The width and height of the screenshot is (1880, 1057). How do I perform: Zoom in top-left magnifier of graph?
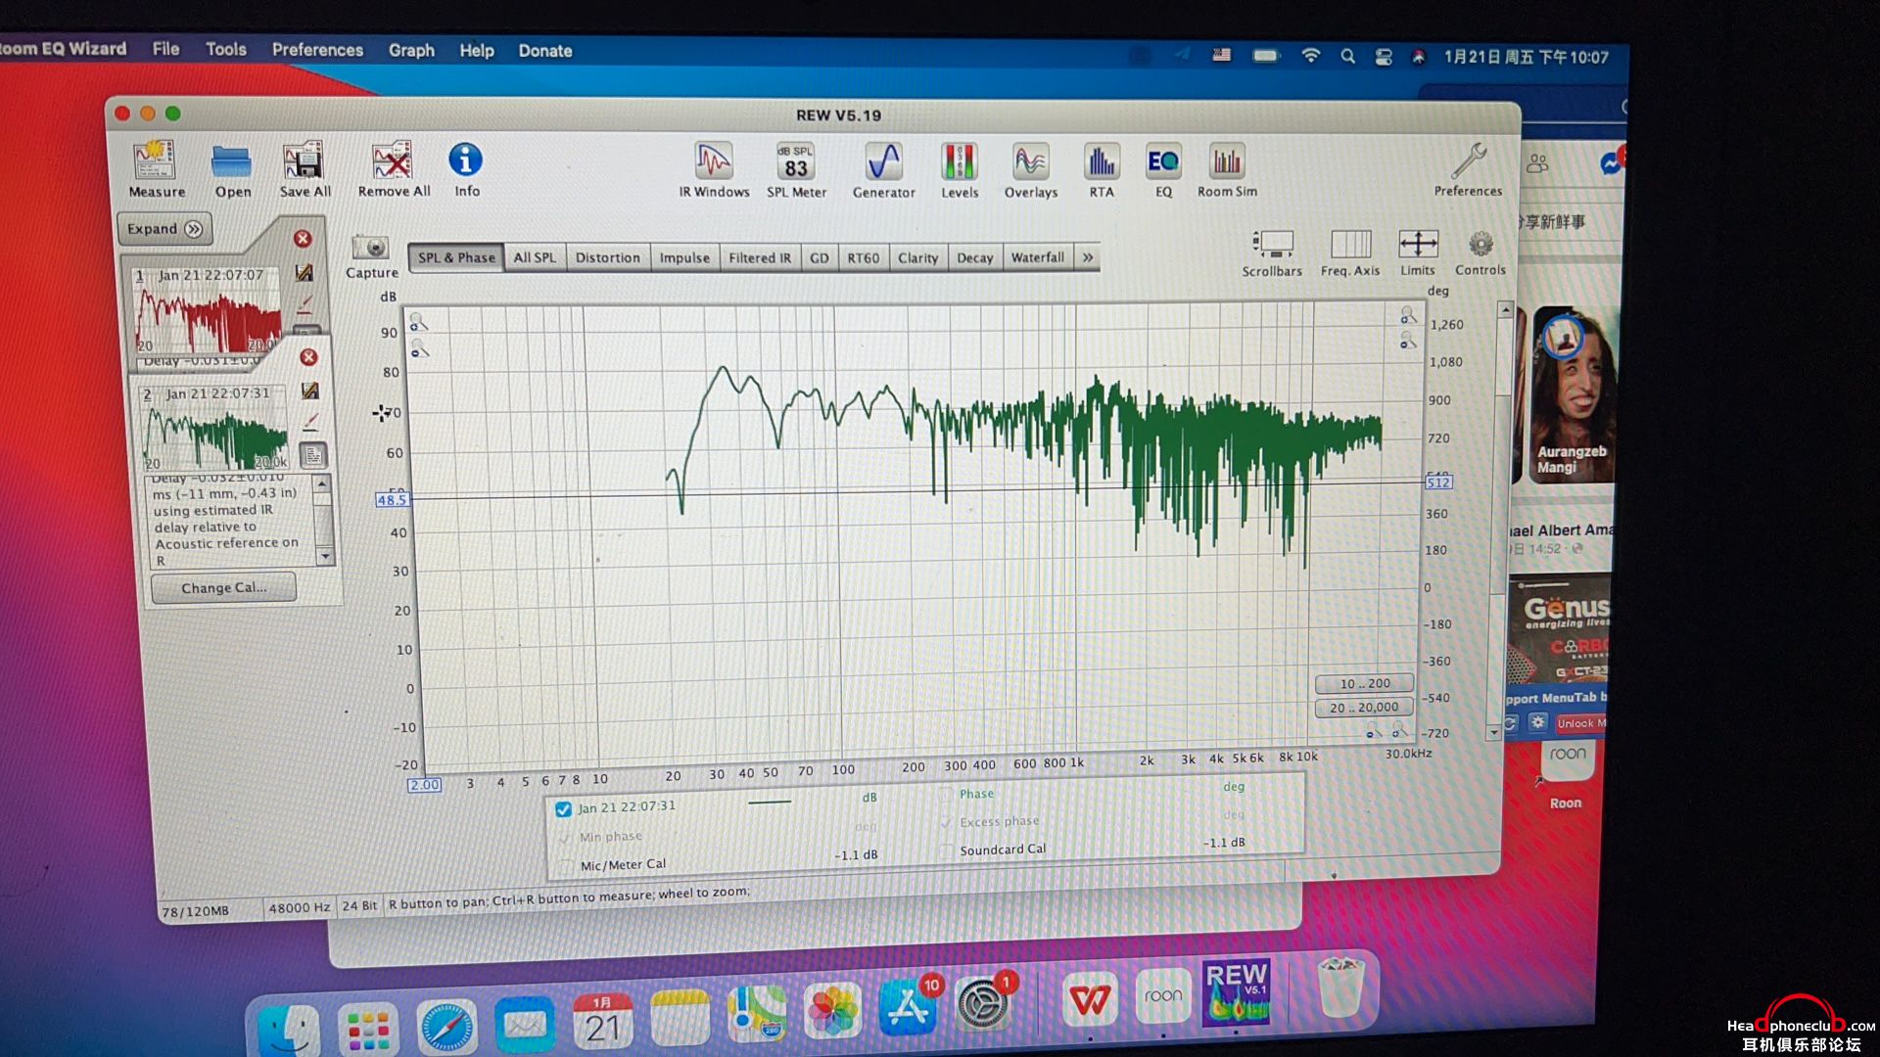pyautogui.click(x=419, y=322)
